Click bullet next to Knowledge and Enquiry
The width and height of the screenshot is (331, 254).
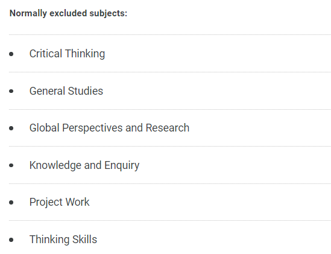point(11,165)
